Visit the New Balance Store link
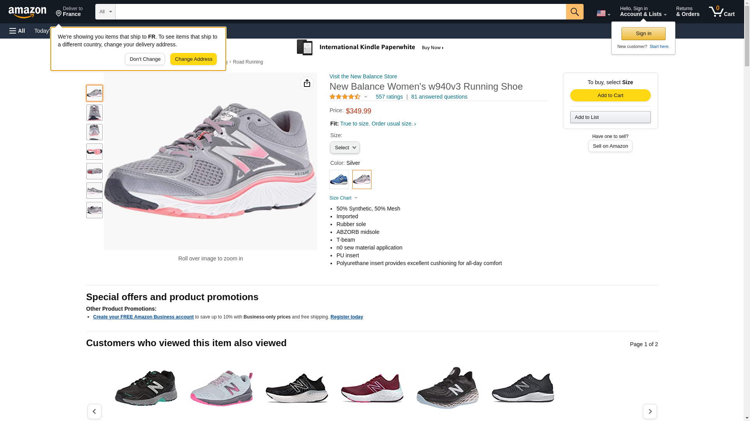This screenshot has height=421, width=750. (363, 76)
